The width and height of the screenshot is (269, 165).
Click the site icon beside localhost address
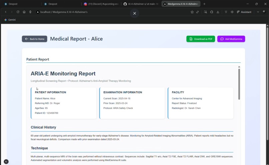[38, 12]
